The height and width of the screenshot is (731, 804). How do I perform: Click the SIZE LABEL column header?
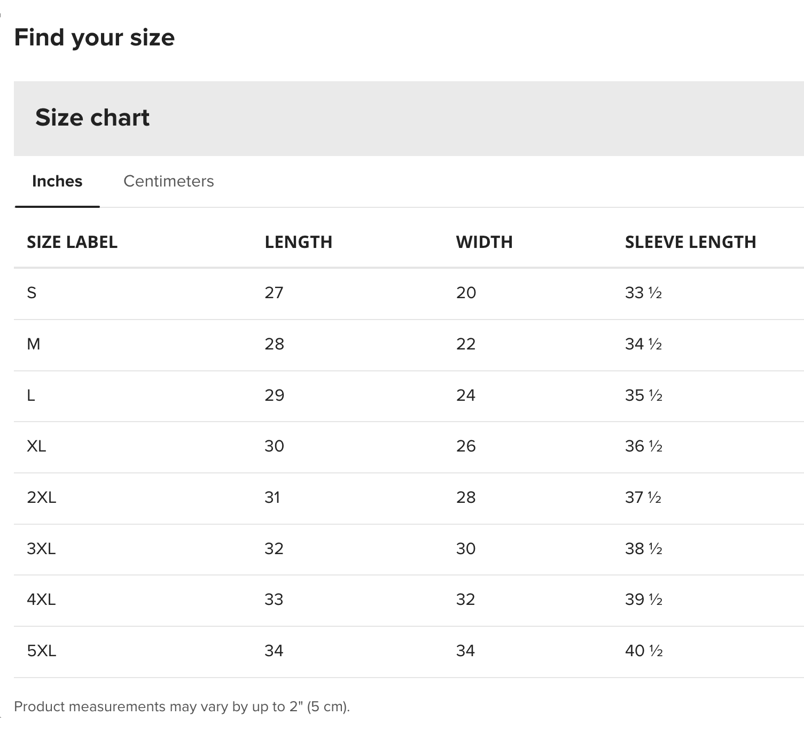click(x=72, y=242)
